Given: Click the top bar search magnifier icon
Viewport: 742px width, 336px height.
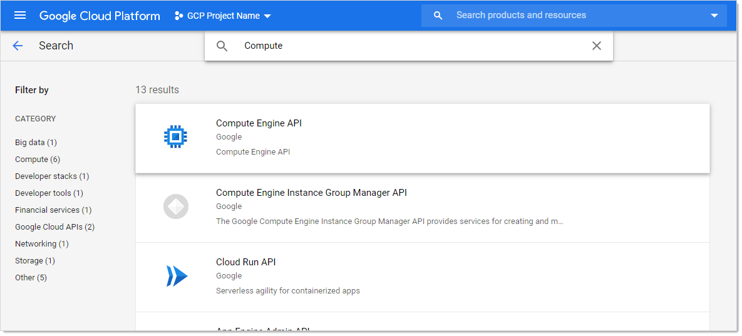Looking at the screenshot, I should coord(438,16).
